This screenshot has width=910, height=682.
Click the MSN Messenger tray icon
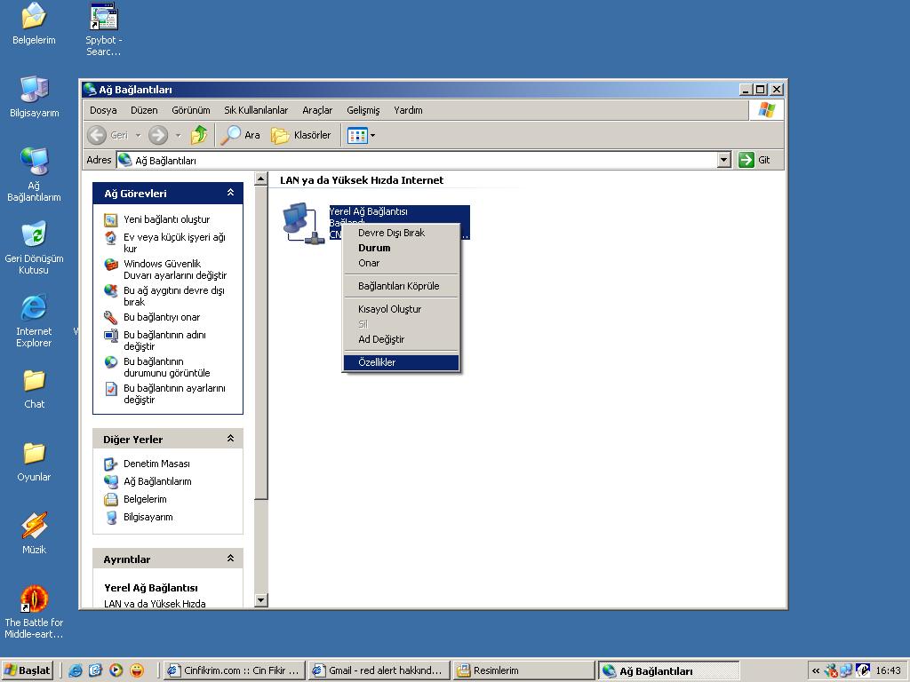[831, 671]
